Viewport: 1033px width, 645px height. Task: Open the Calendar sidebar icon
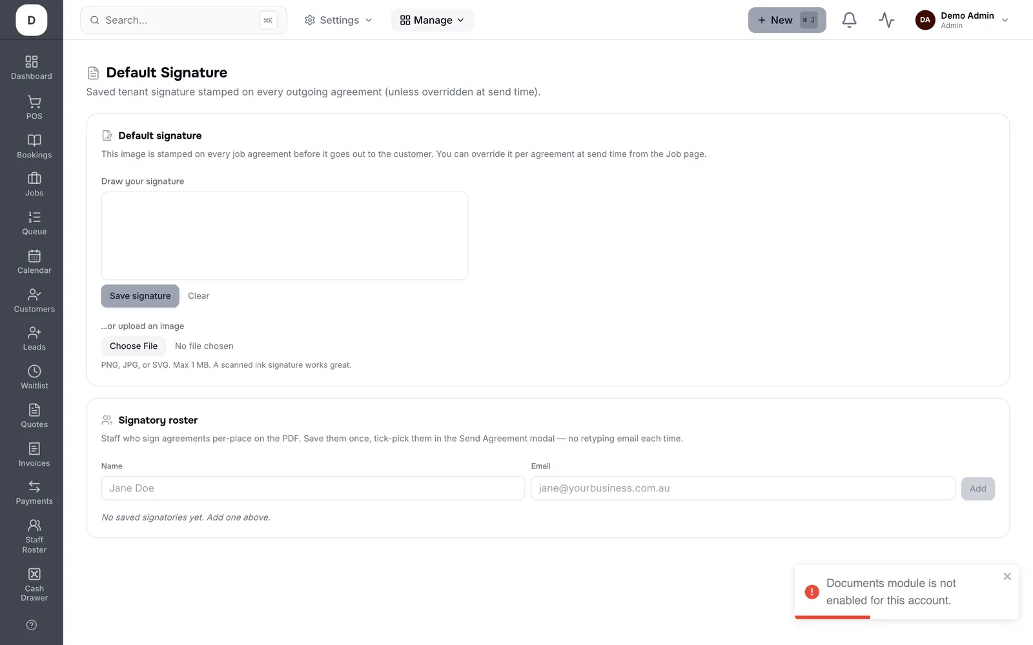coord(34,256)
